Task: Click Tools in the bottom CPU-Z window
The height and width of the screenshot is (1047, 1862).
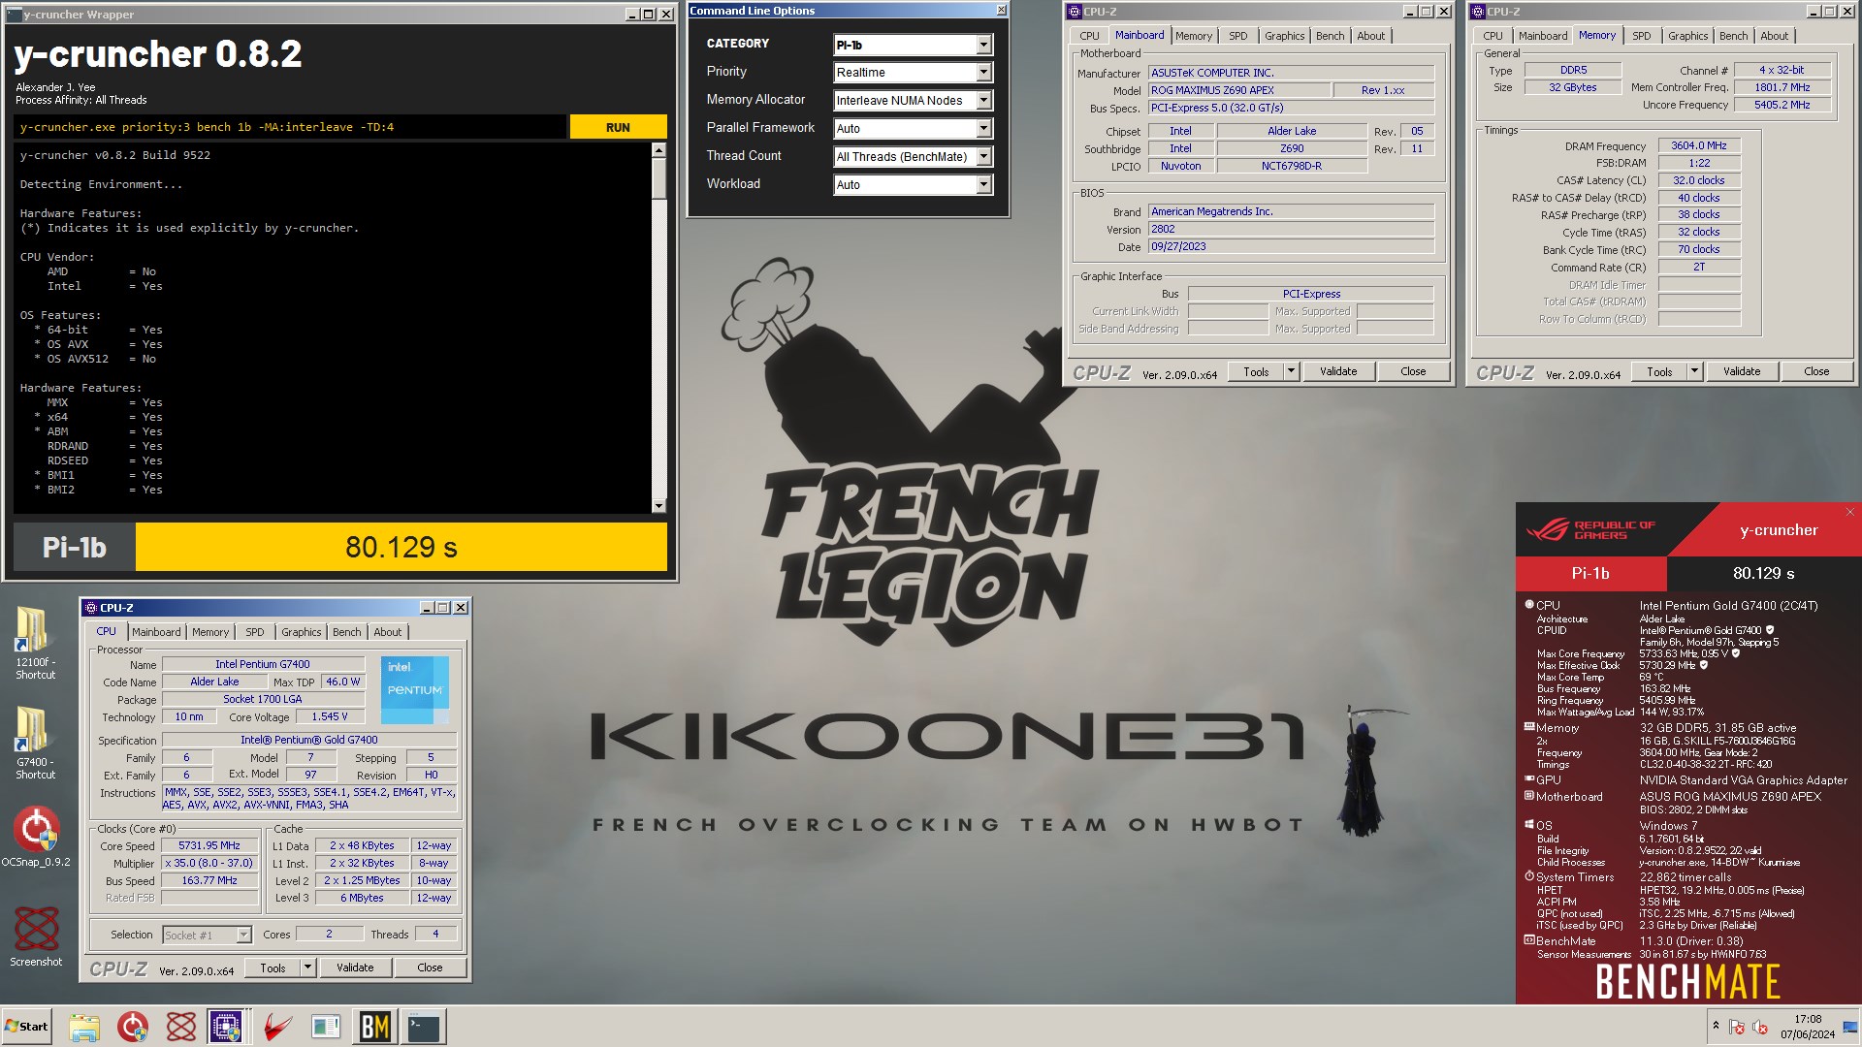Action: 273,968
